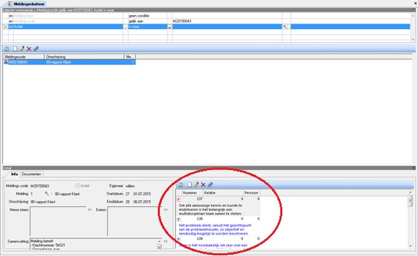Select the M20150043 row in the meldingen list
The image size is (418, 256).
69,62
